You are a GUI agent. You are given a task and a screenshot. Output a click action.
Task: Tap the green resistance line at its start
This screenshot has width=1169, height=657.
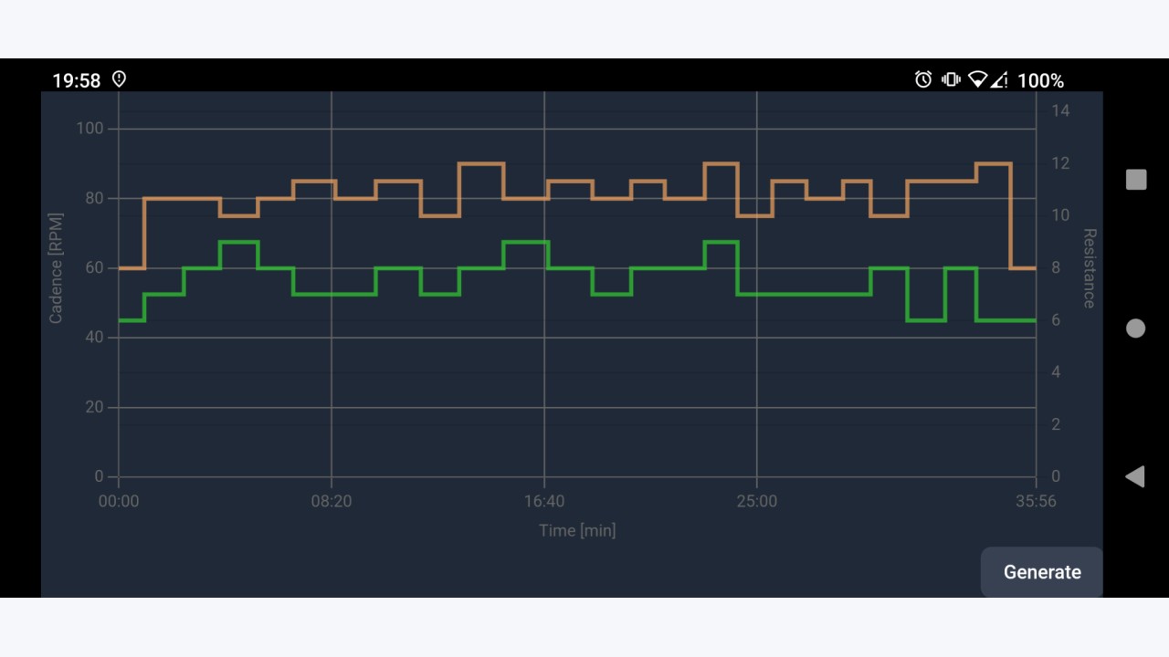132,320
